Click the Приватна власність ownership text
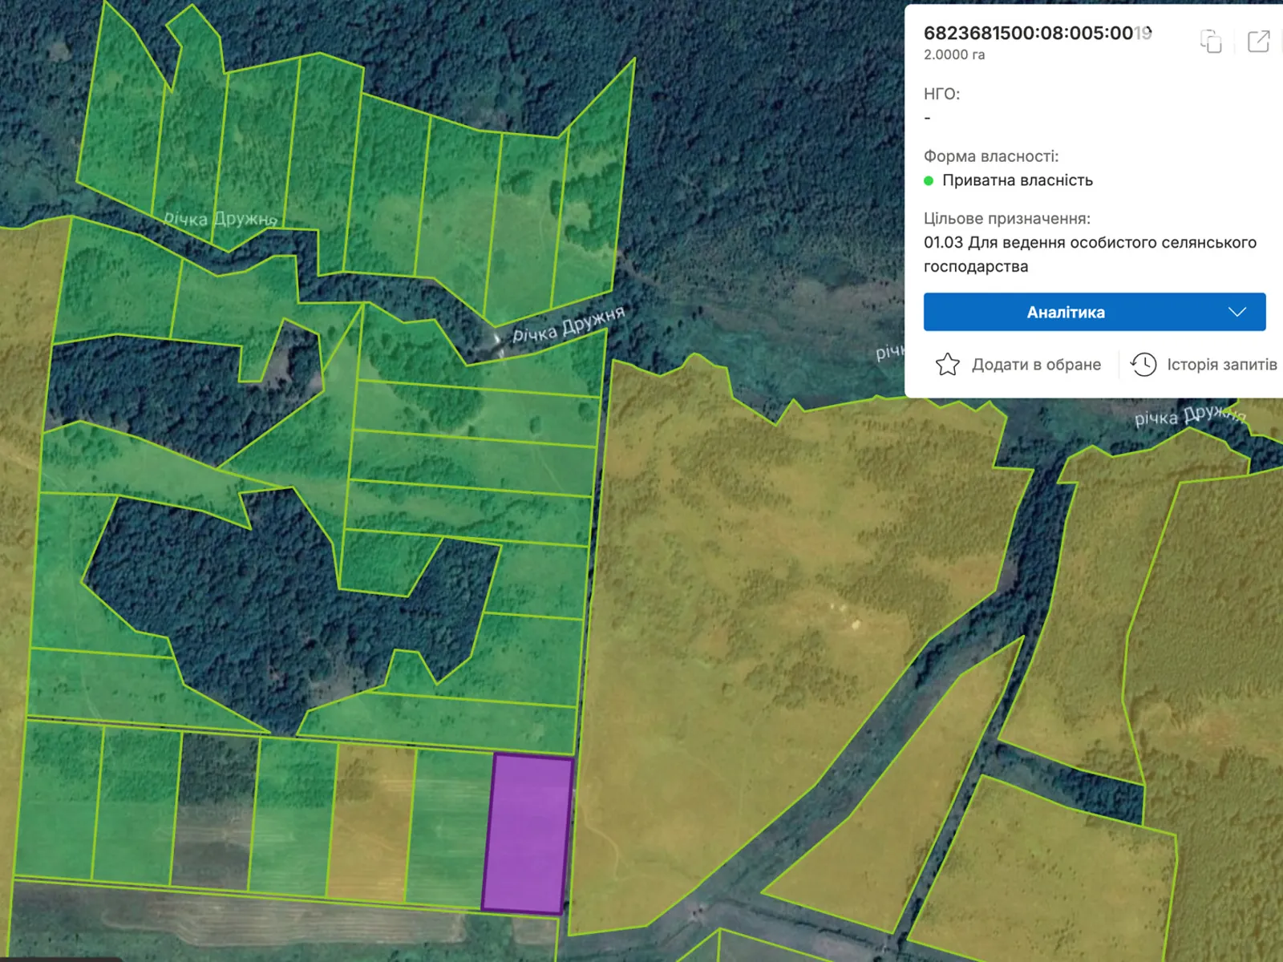The width and height of the screenshot is (1283, 962). pos(1017,180)
